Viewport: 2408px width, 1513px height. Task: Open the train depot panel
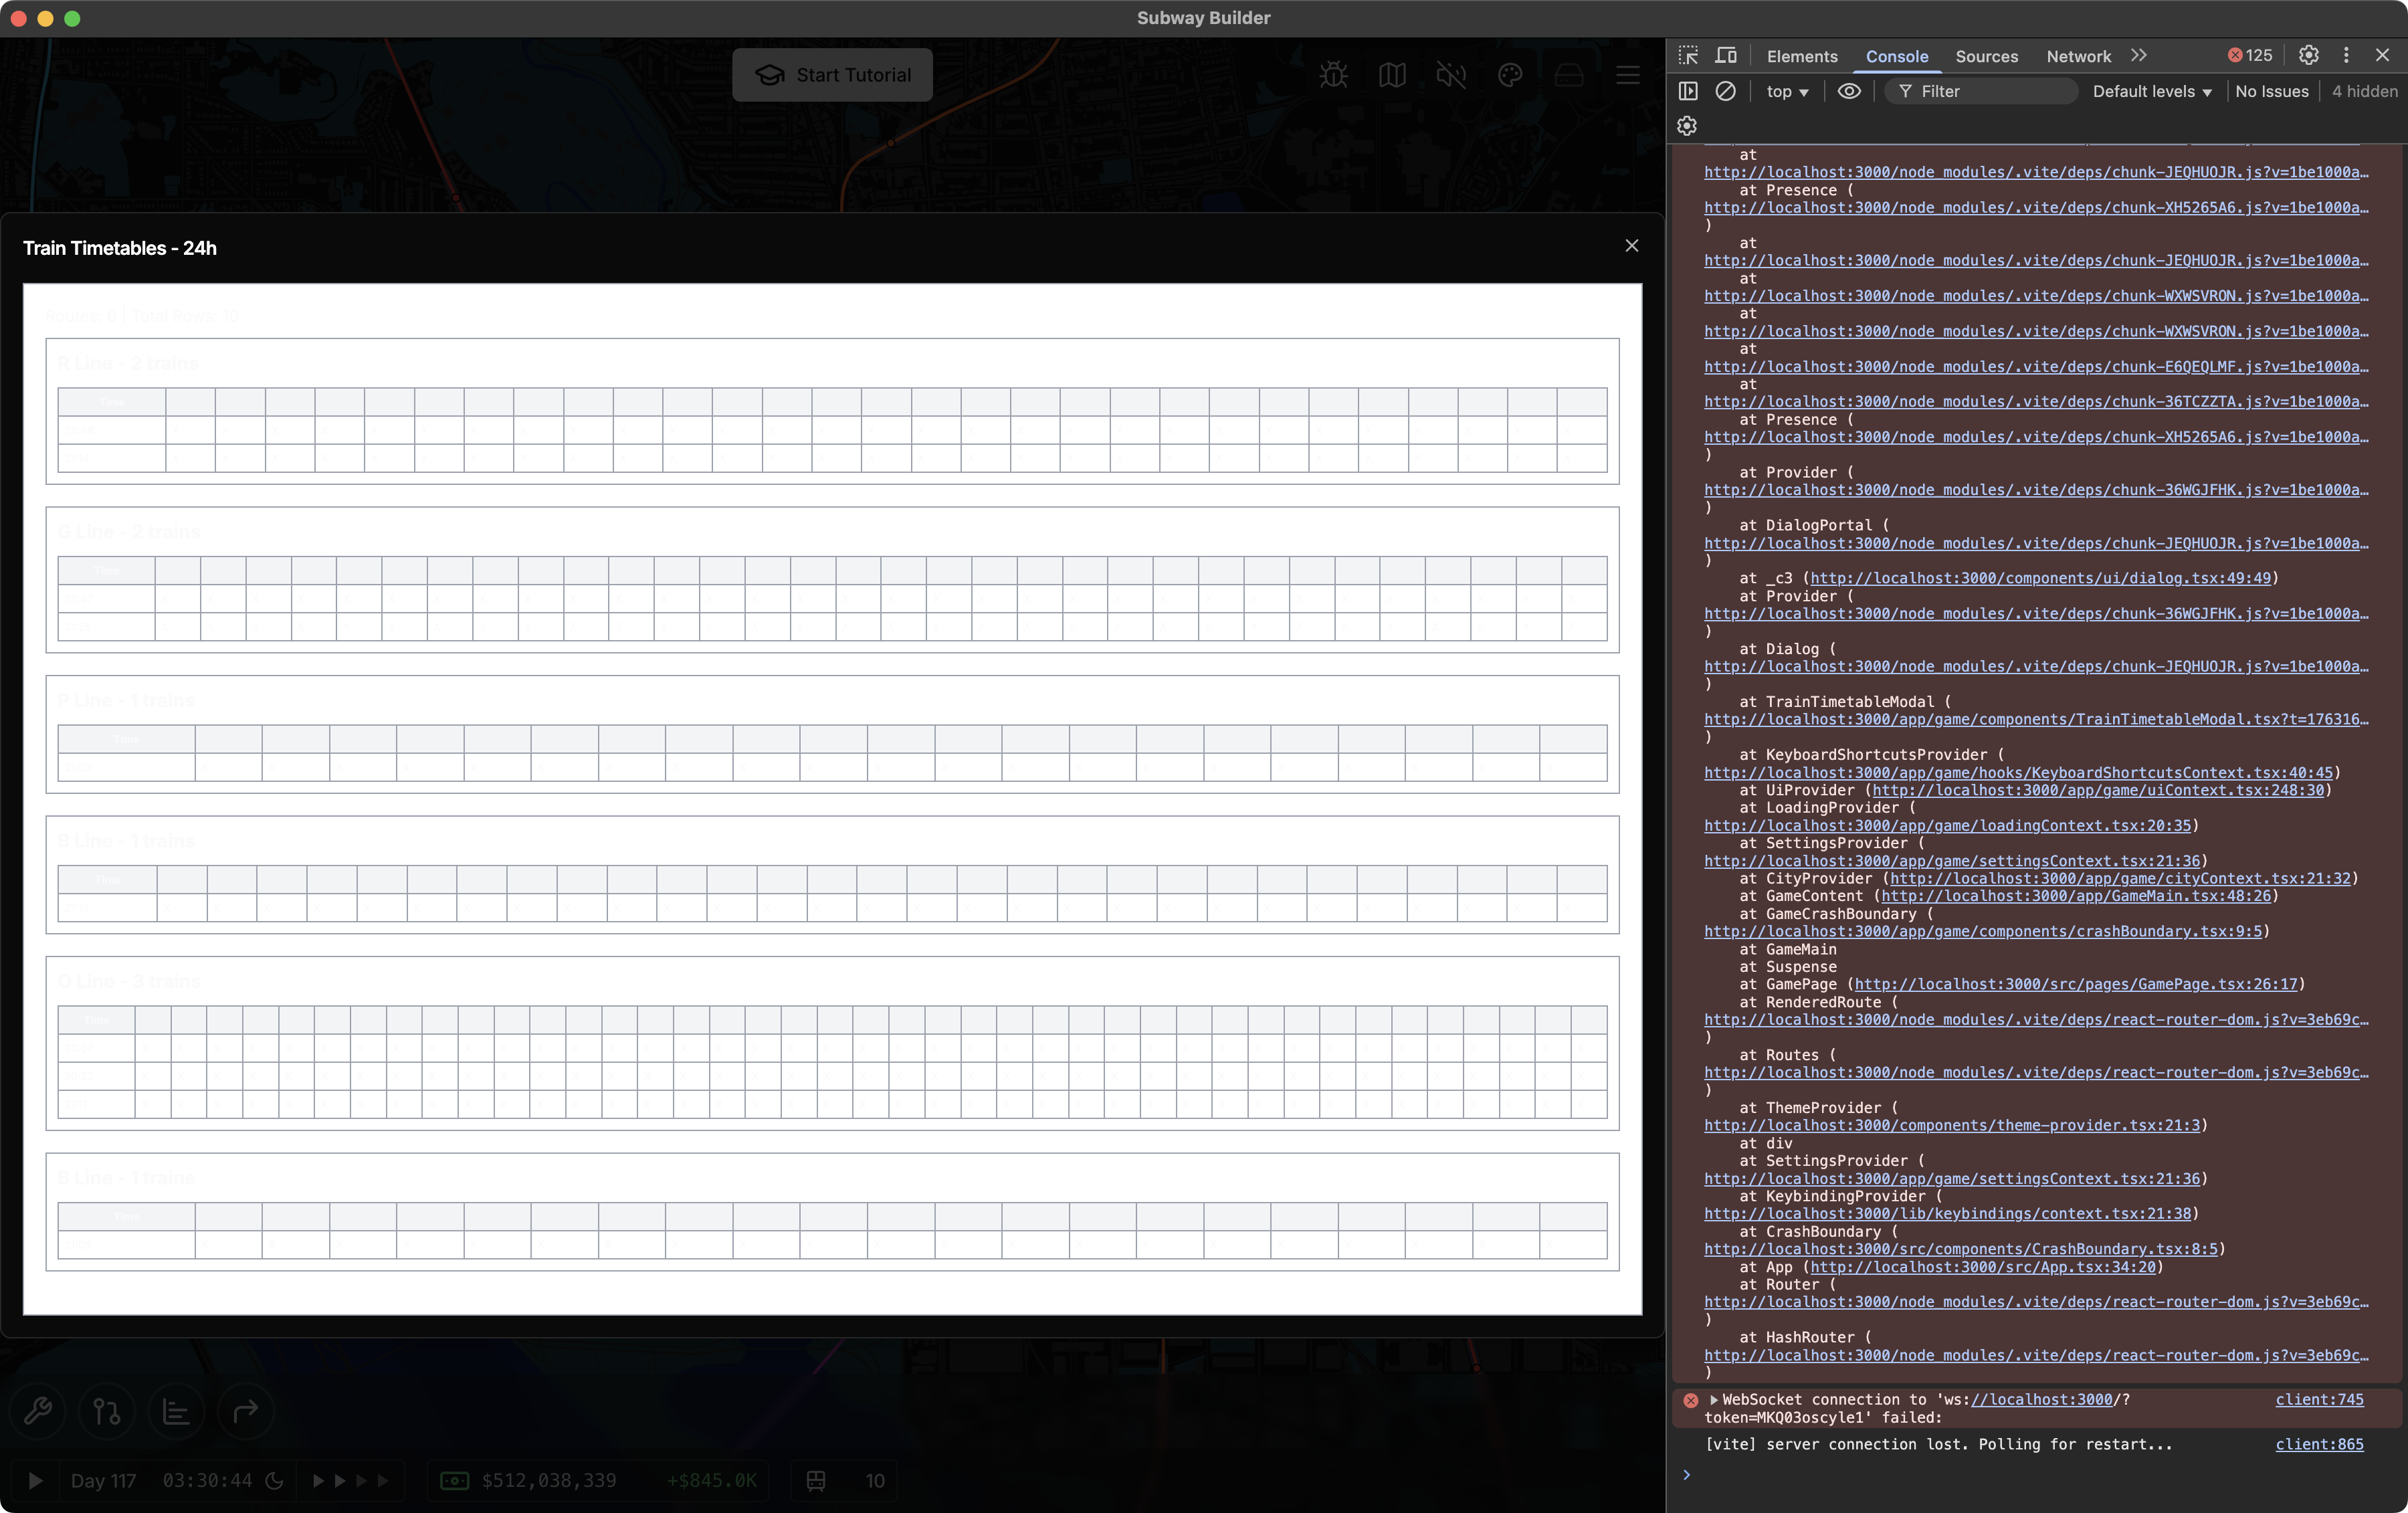click(x=1569, y=74)
